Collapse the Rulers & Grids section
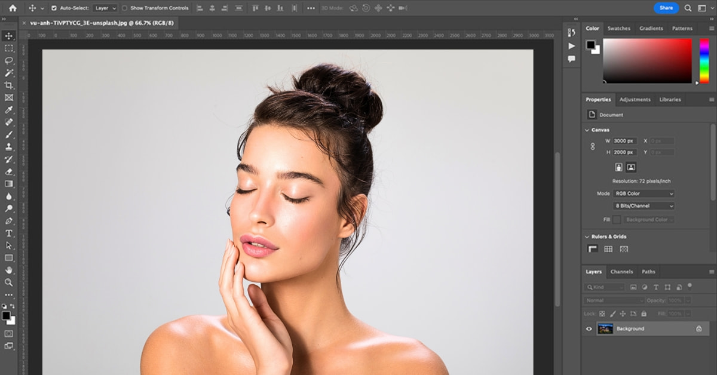 tap(587, 236)
